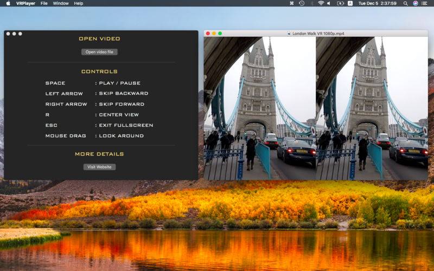434x271 pixels.
Task: Click the left-eye video view
Action: 259,108
